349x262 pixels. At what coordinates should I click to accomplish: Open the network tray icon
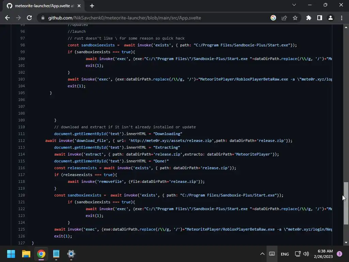[298, 254]
